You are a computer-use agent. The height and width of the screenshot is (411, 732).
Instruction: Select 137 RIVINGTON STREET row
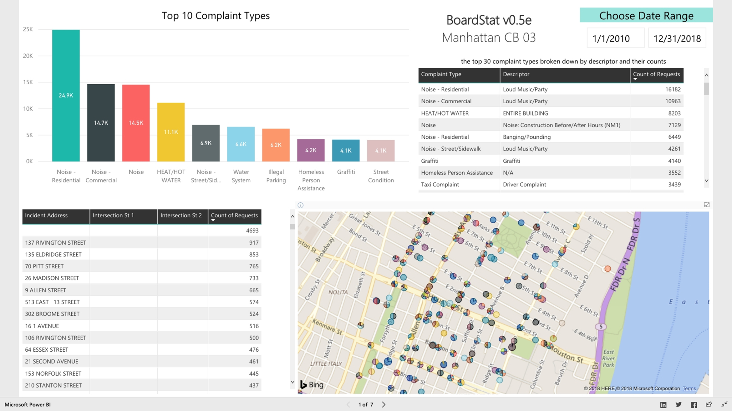142,242
